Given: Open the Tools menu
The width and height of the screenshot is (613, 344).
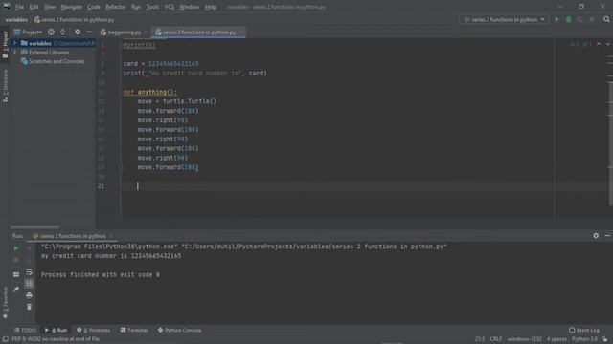Looking at the screenshot, I should pos(152,7).
